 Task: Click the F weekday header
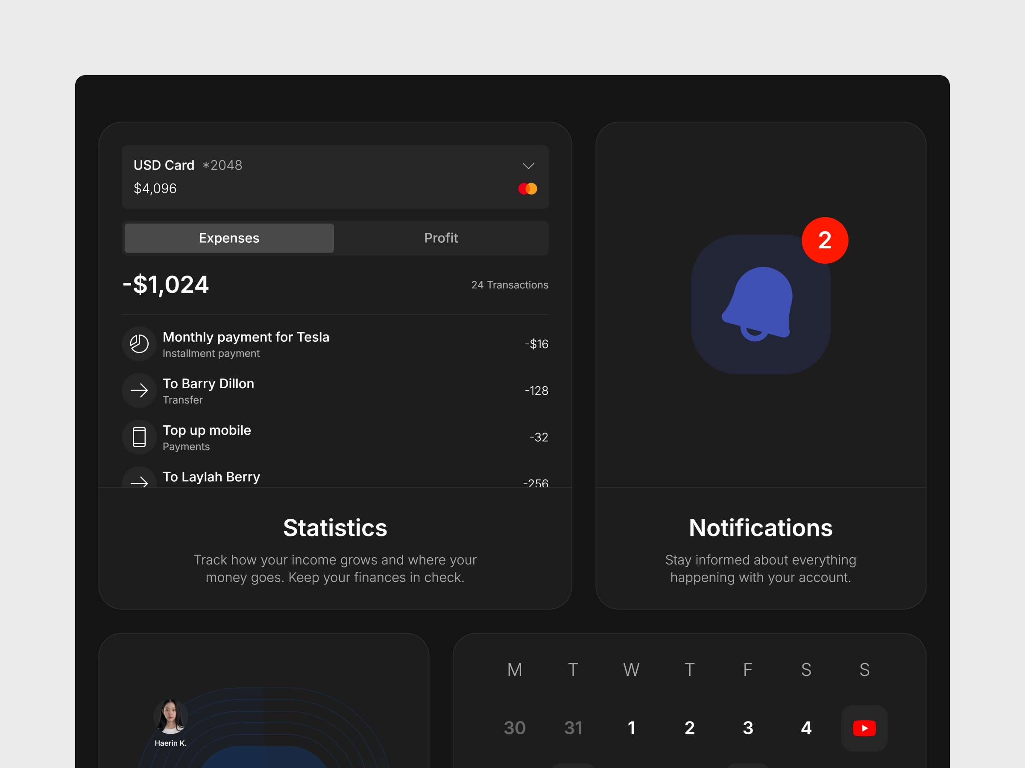(x=748, y=670)
